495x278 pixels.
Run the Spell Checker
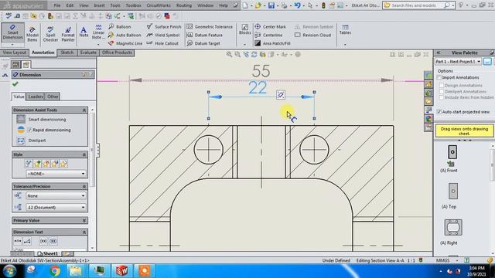tap(50, 34)
